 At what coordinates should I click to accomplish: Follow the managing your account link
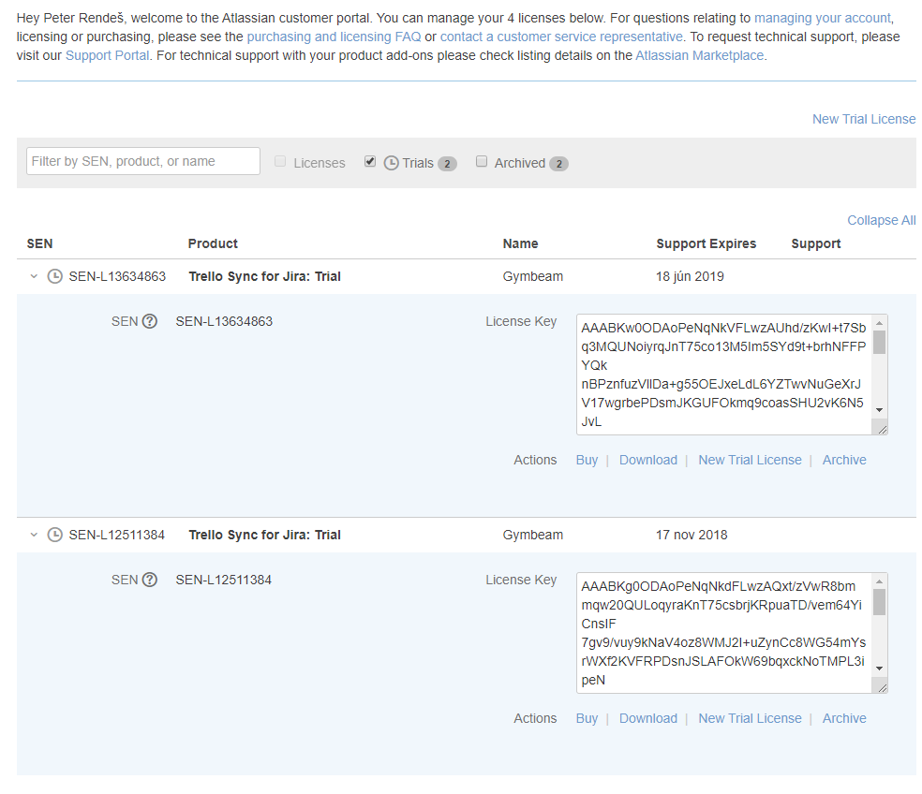pyautogui.click(x=823, y=18)
